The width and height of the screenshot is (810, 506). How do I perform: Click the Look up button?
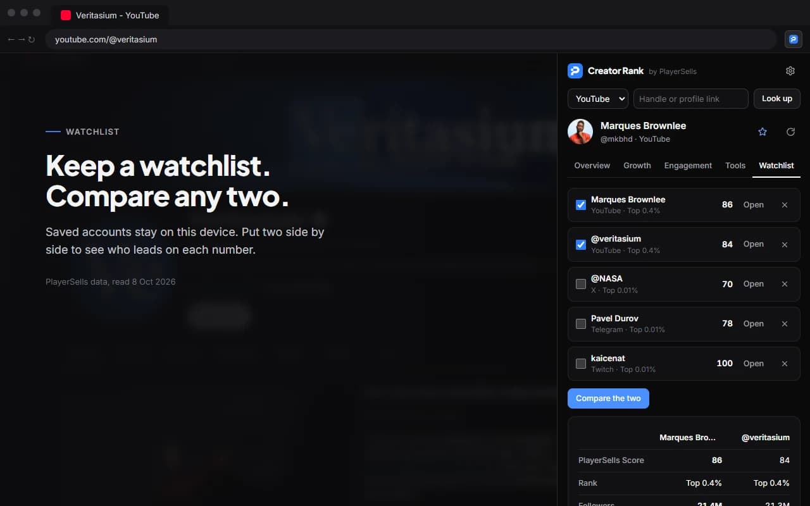click(777, 99)
